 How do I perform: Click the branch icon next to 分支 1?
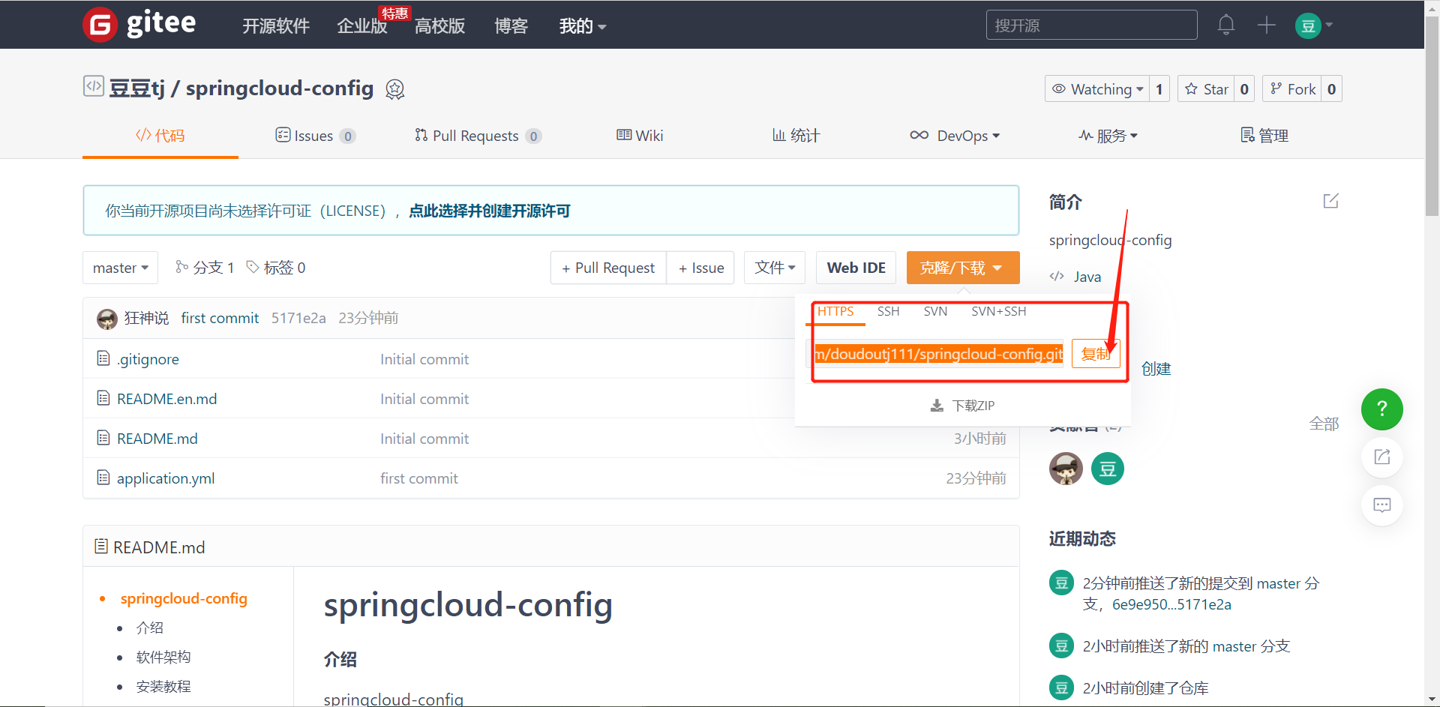pos(181,267)
